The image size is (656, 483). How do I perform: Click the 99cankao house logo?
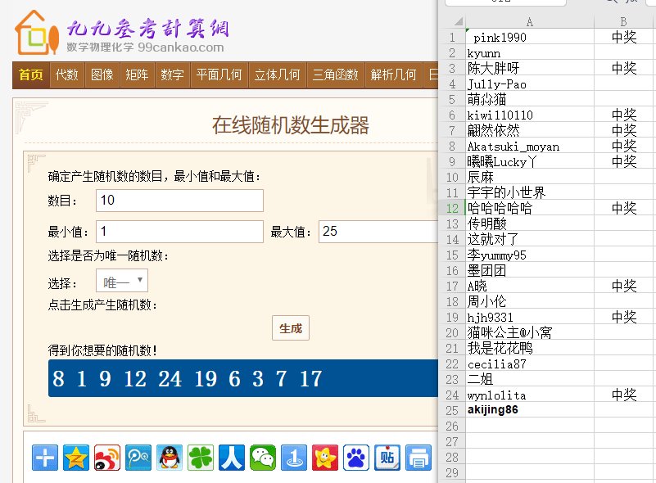(37, 33)
